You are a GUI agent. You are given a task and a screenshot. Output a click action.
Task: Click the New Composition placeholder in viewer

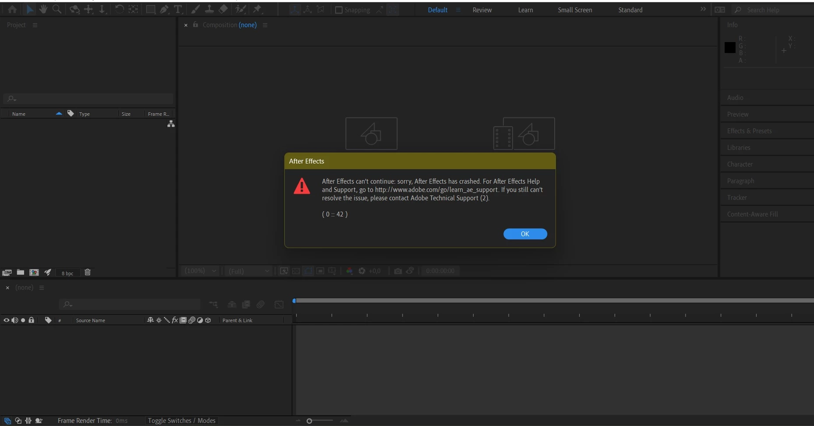click(372, 134)
